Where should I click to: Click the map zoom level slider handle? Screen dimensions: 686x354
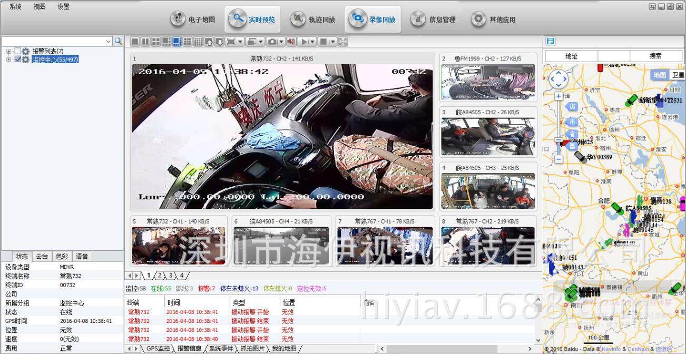point(558,140)
